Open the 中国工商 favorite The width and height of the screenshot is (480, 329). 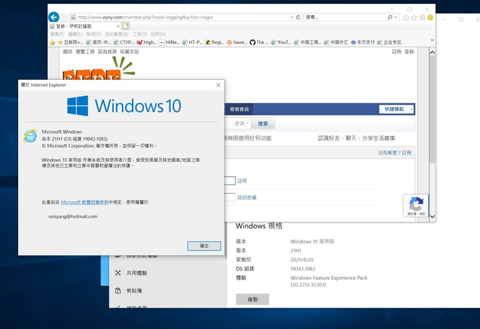point(307,43)
